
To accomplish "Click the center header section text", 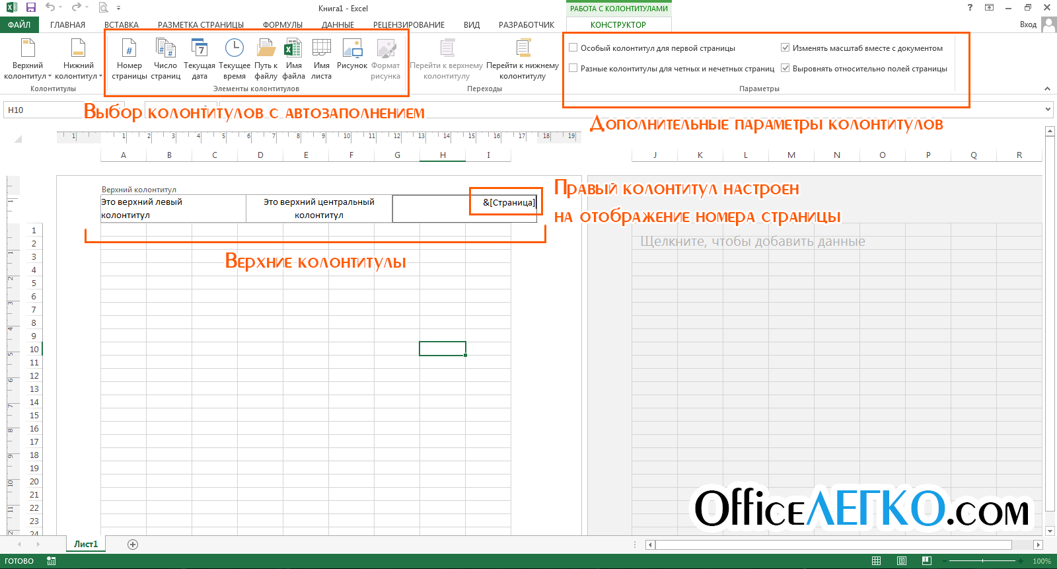I will 319,208.
